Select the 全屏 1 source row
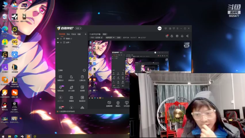This screenshot has width=245, height=138. click(x=72, y=42)
